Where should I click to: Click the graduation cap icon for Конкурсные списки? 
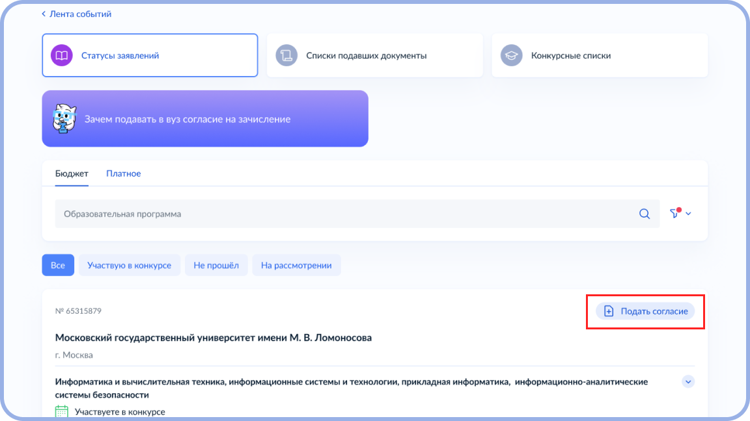[x=511, y=56]
